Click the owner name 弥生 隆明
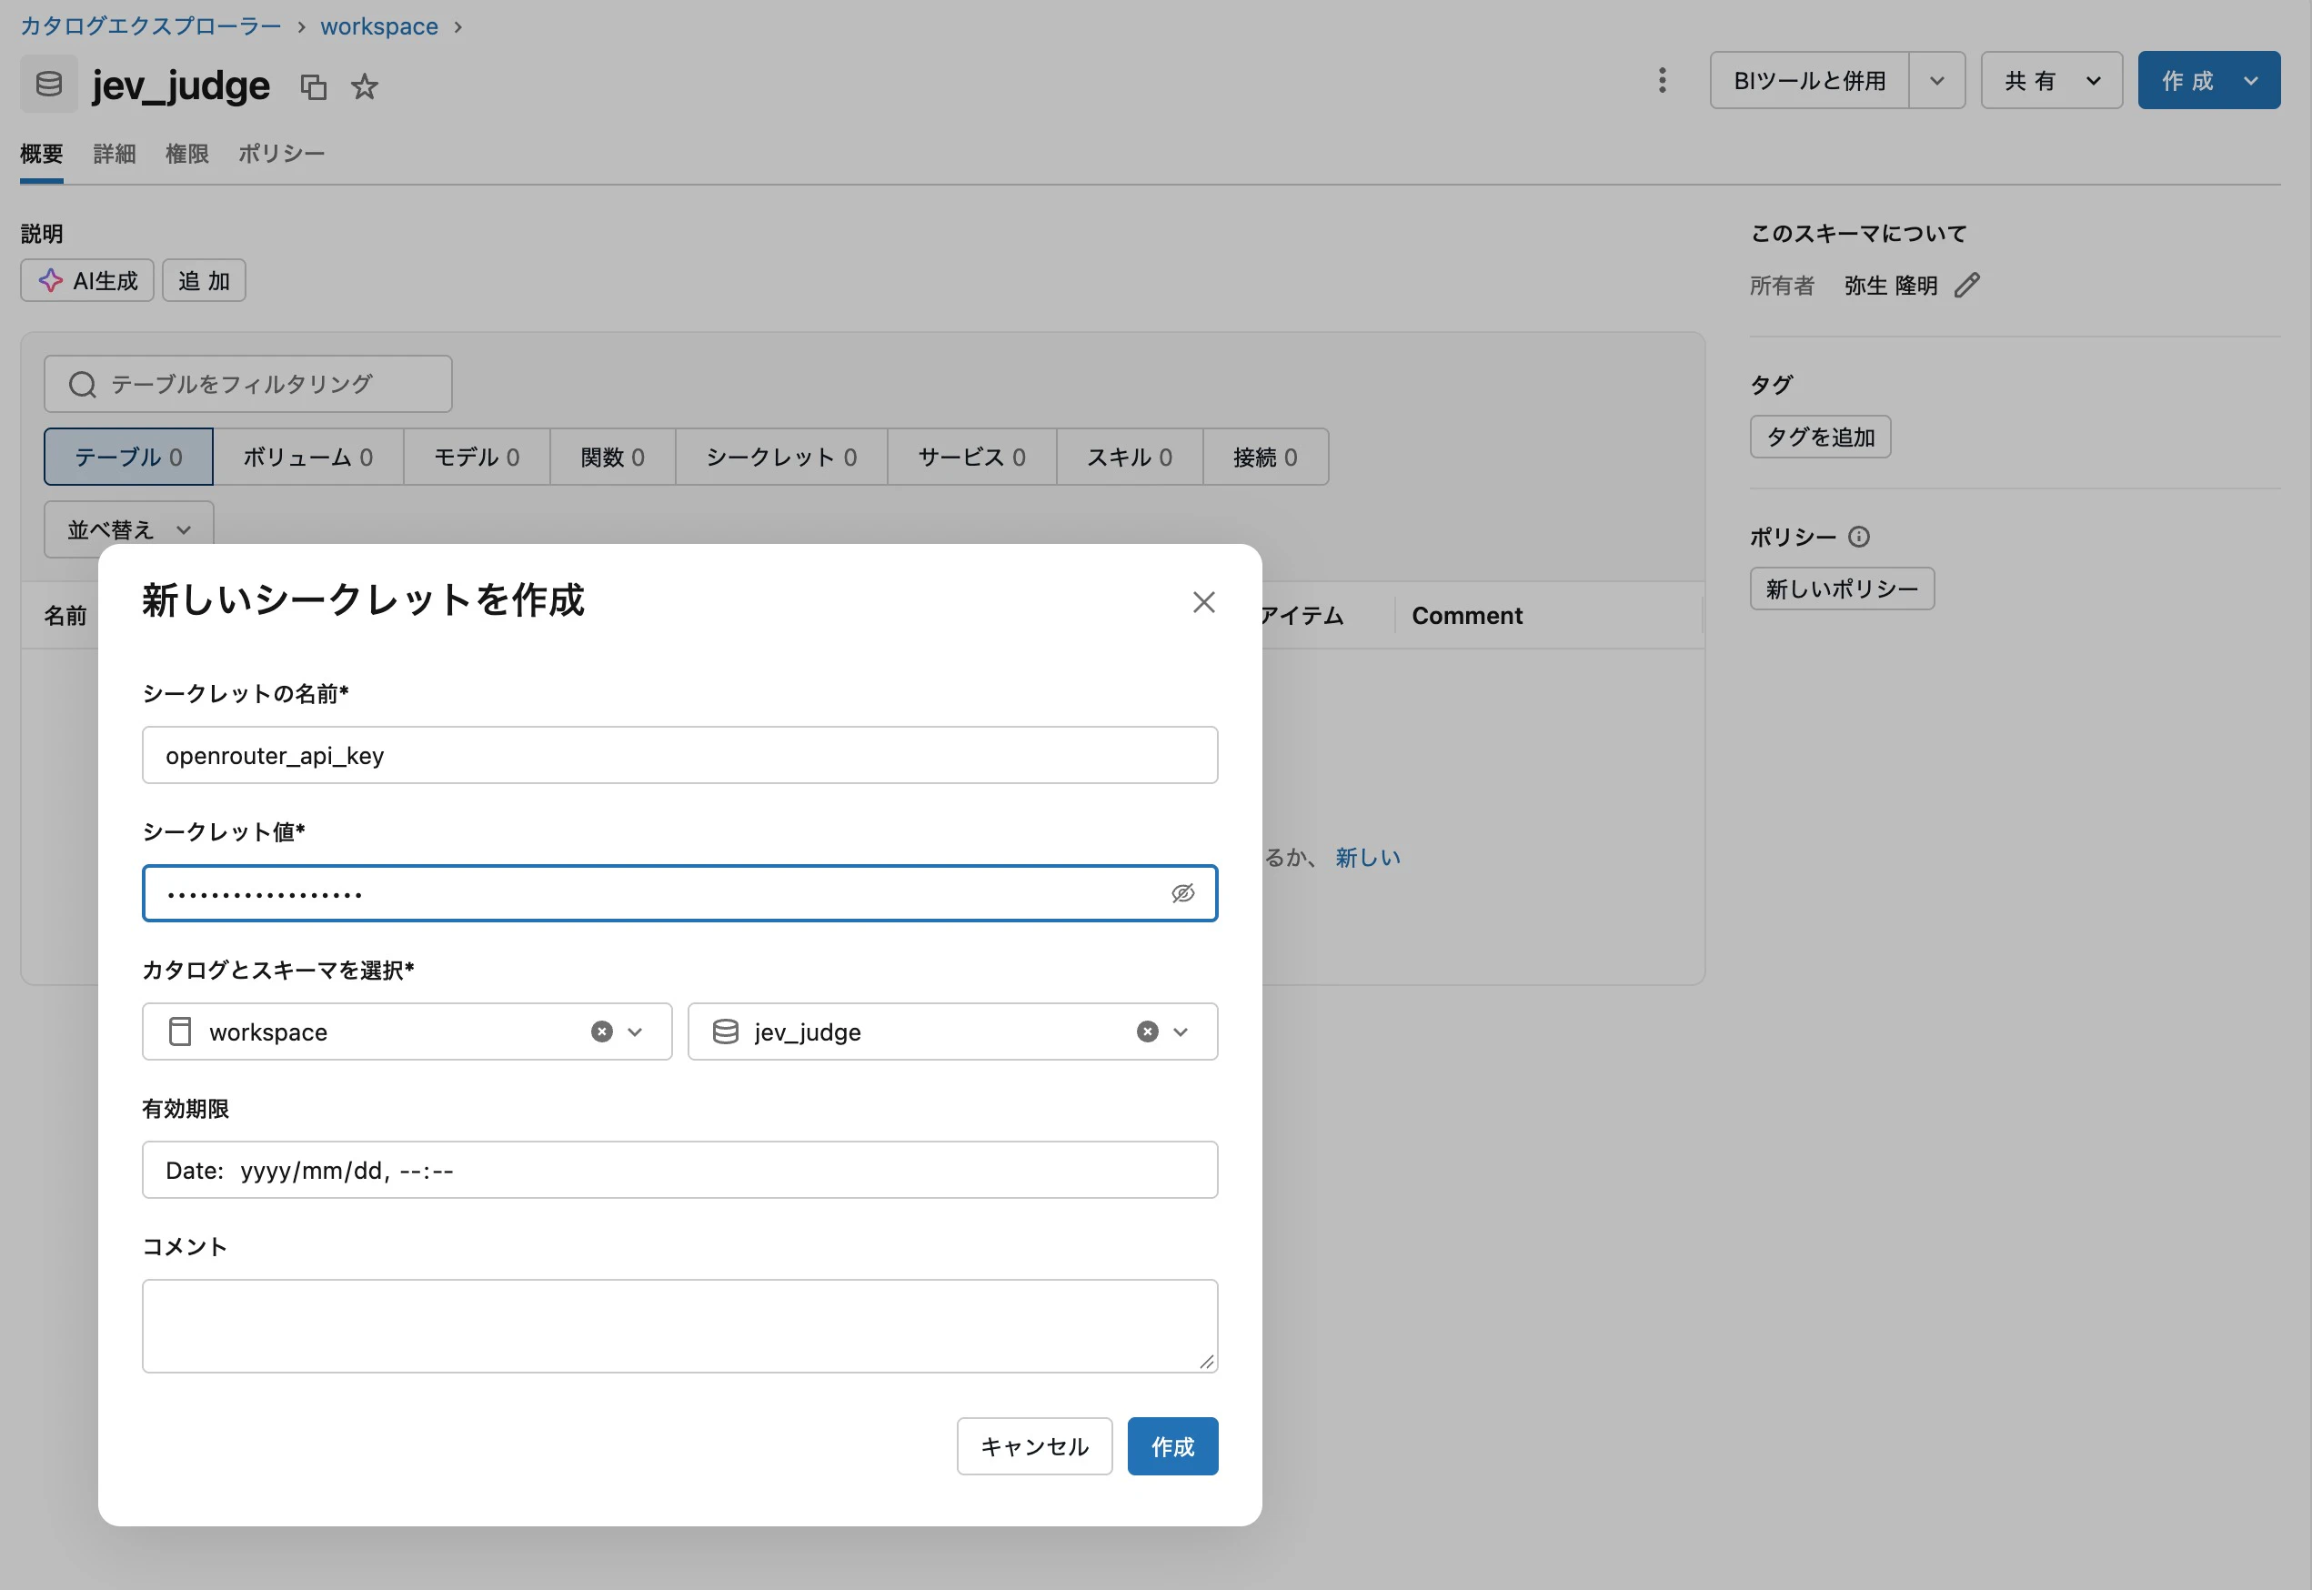Image resolution: width=2312 pixels, height=1590 pixels. coord(1891,286)
